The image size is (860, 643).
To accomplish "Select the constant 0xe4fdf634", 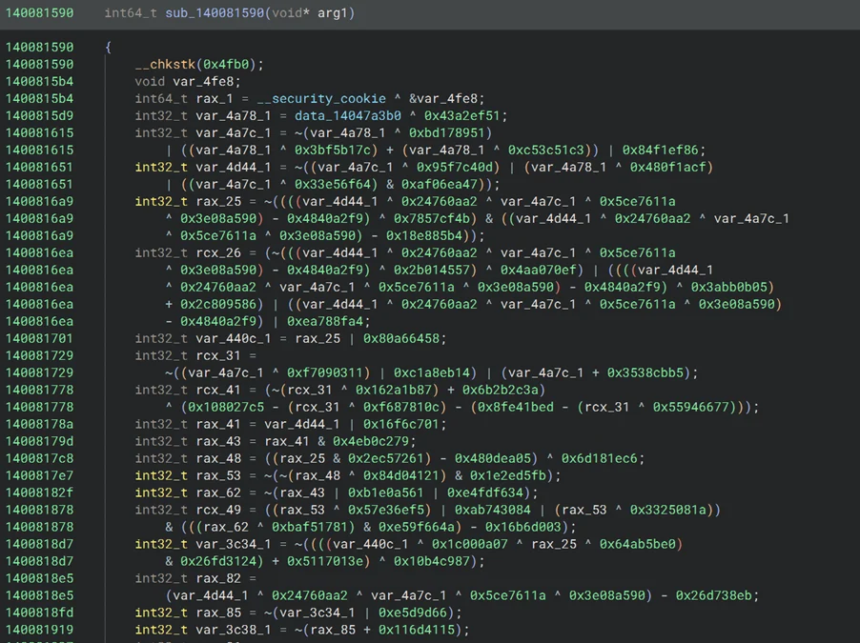I will (485, 492).
